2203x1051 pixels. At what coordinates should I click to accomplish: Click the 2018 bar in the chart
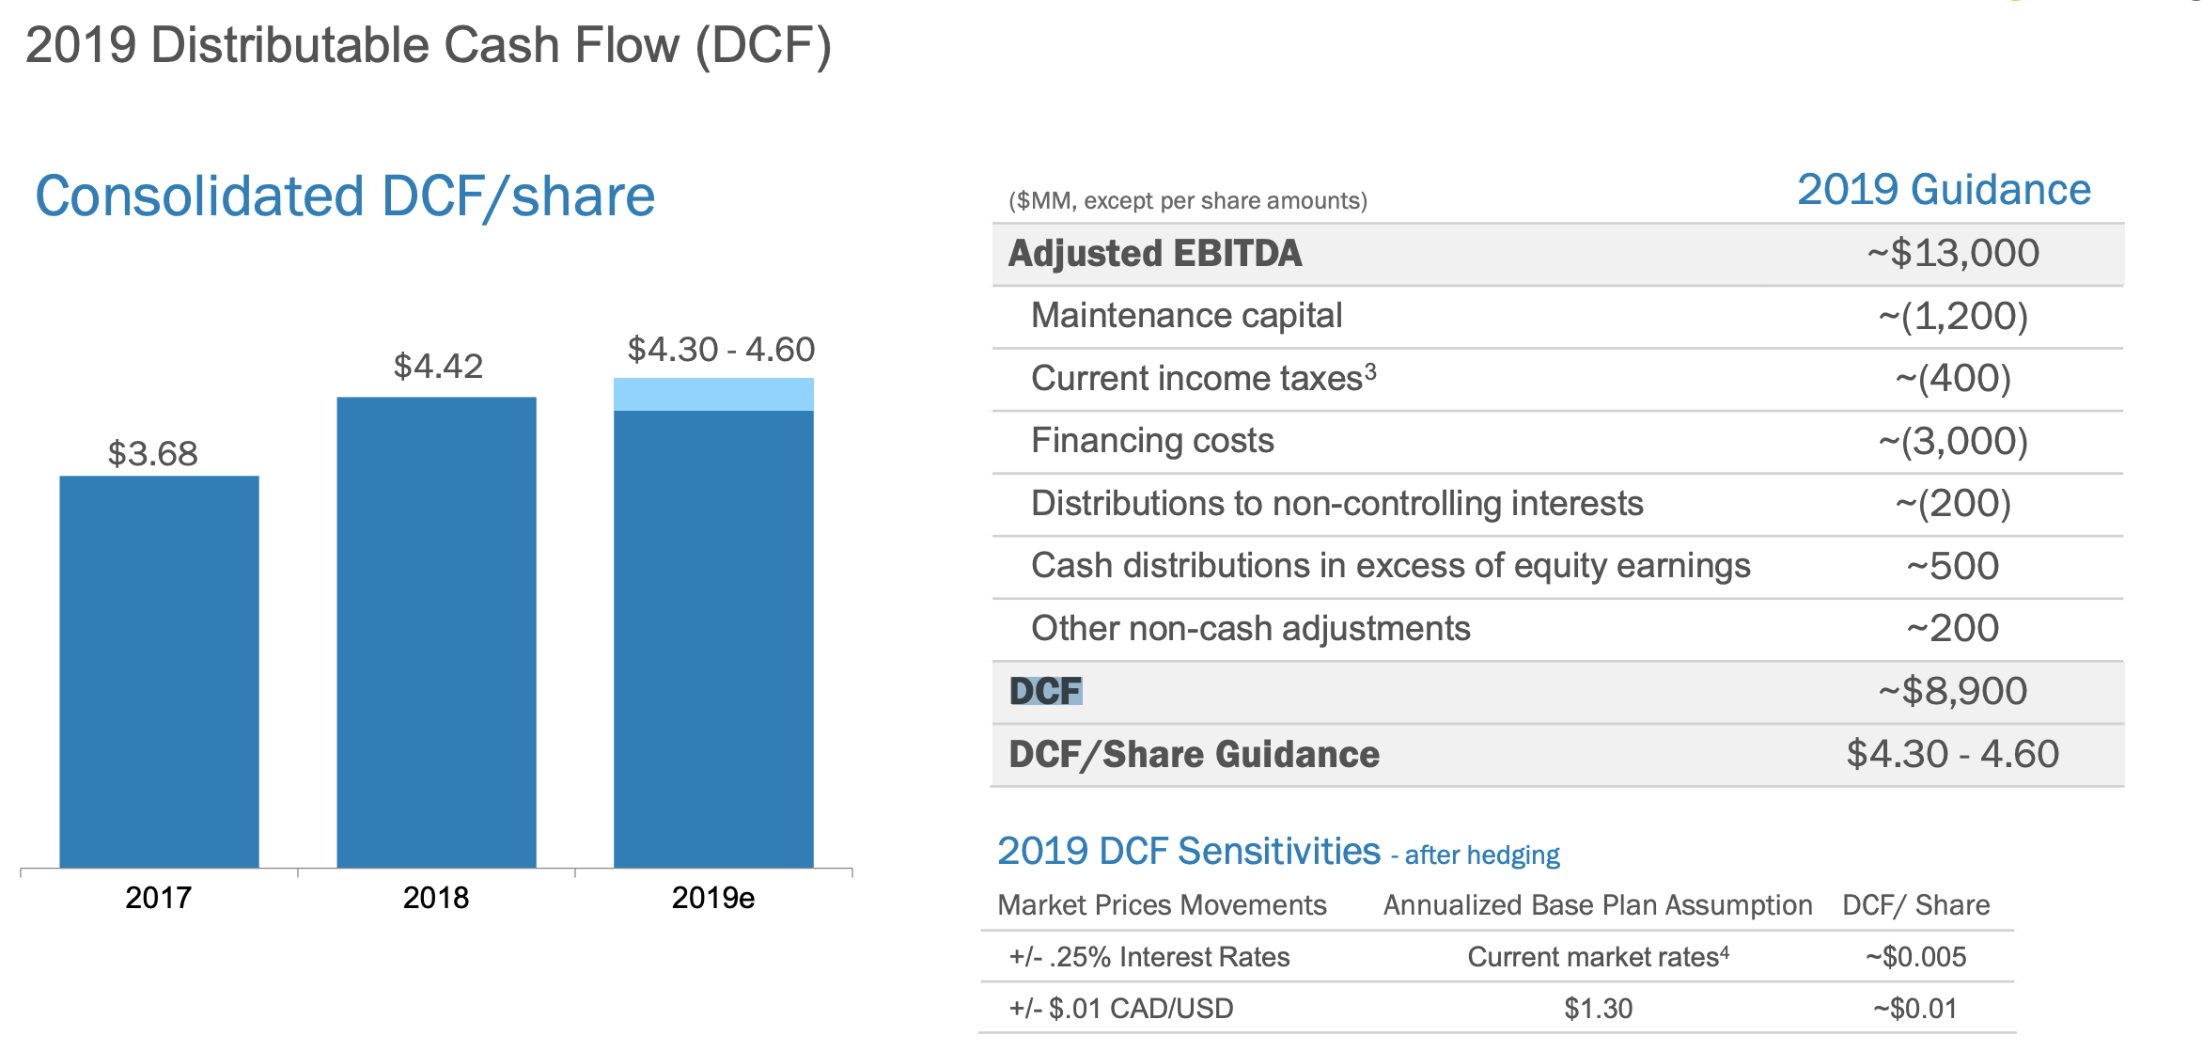[x=436, y=632]
